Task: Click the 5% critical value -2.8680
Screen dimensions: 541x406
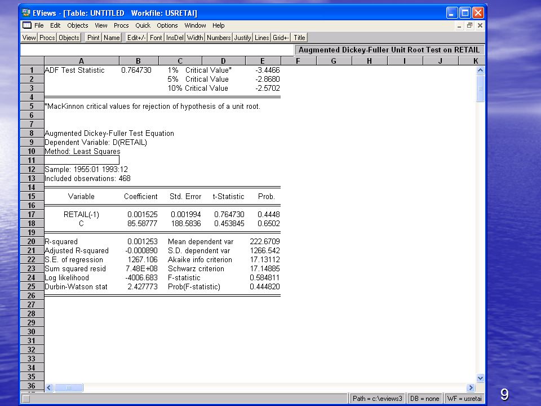Action: coord(267,79)
